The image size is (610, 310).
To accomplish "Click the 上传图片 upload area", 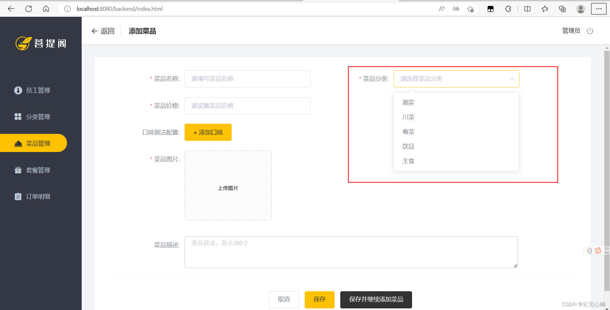I will 228,185.
